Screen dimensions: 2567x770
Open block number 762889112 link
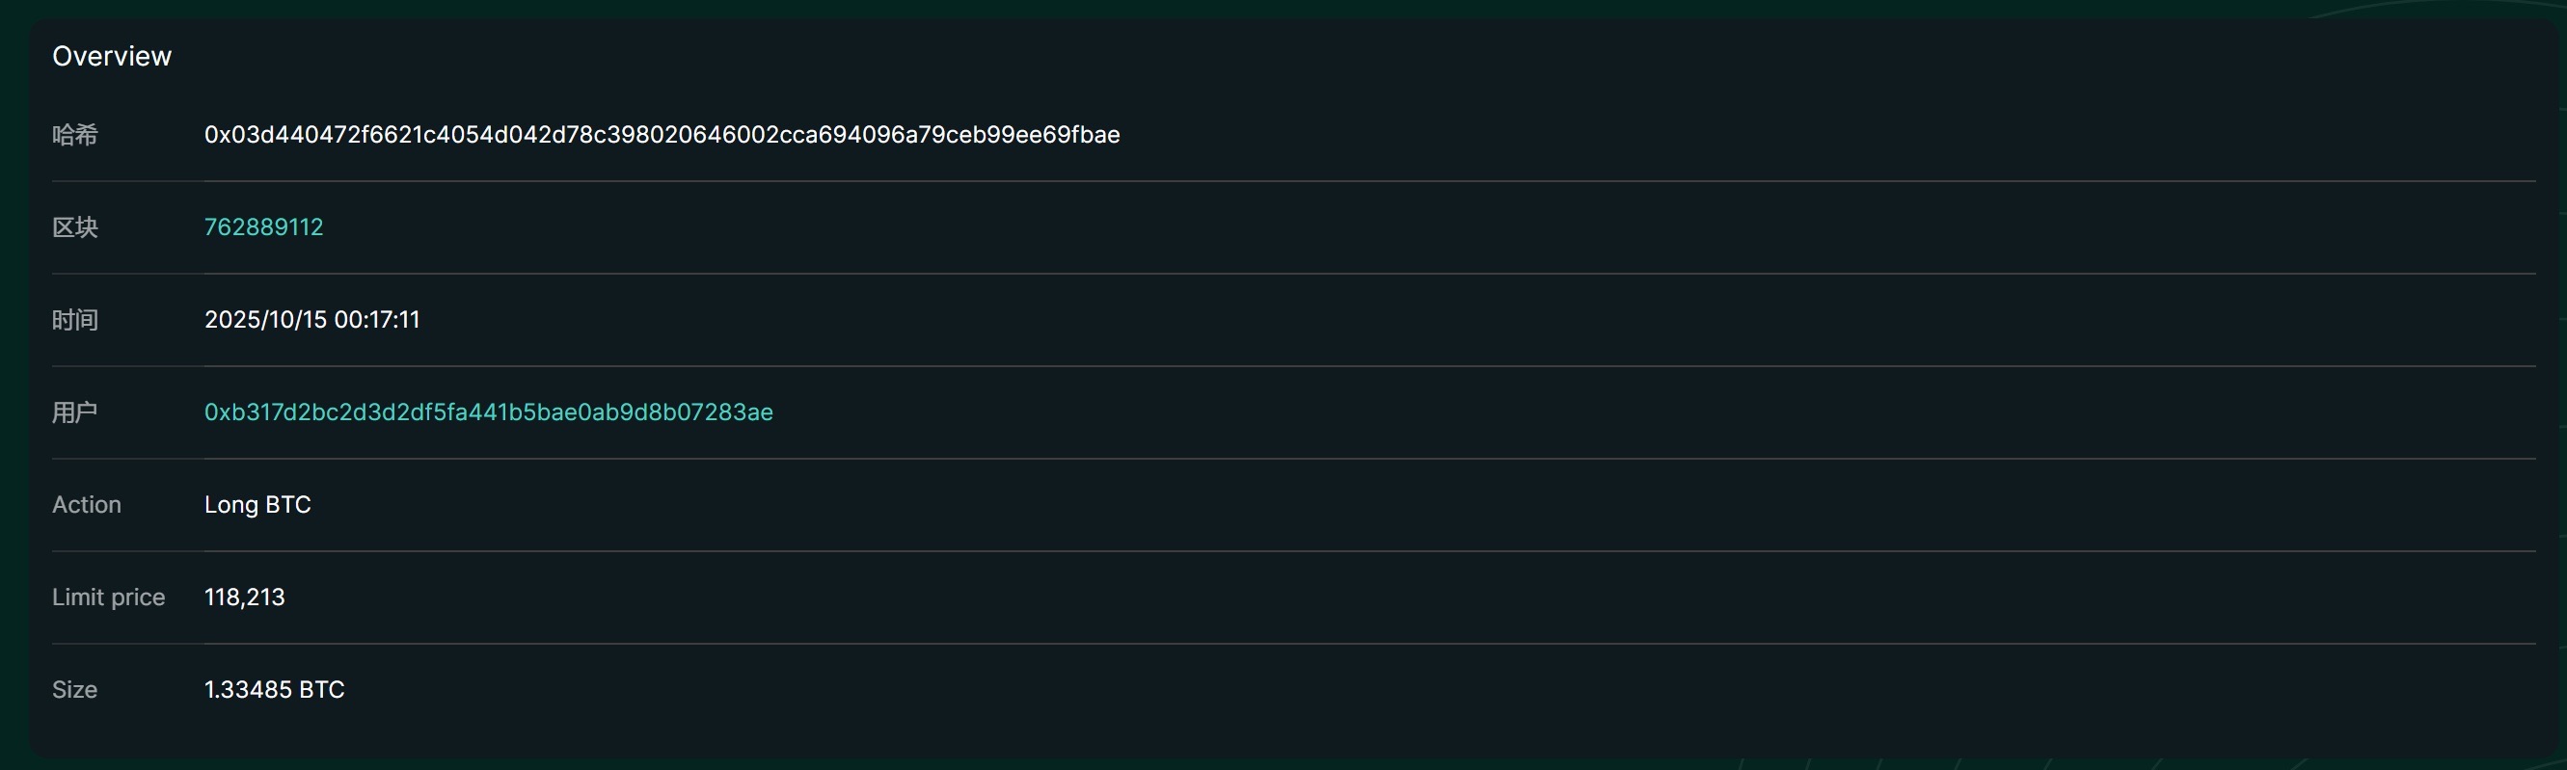[x=263, y=227]
